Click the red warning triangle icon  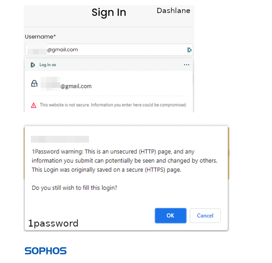[x=34, y=105]
